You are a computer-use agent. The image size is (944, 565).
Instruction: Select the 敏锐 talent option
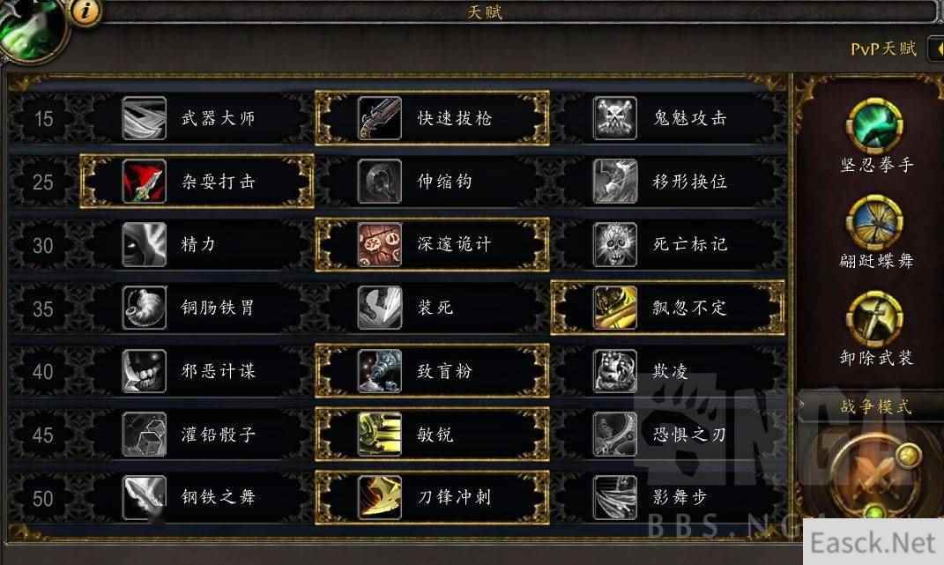432,435
